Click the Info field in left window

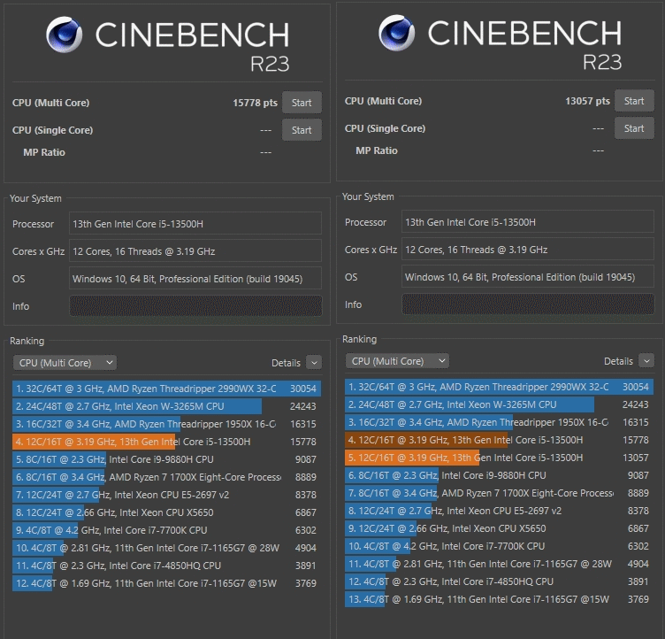pos(195,306)
